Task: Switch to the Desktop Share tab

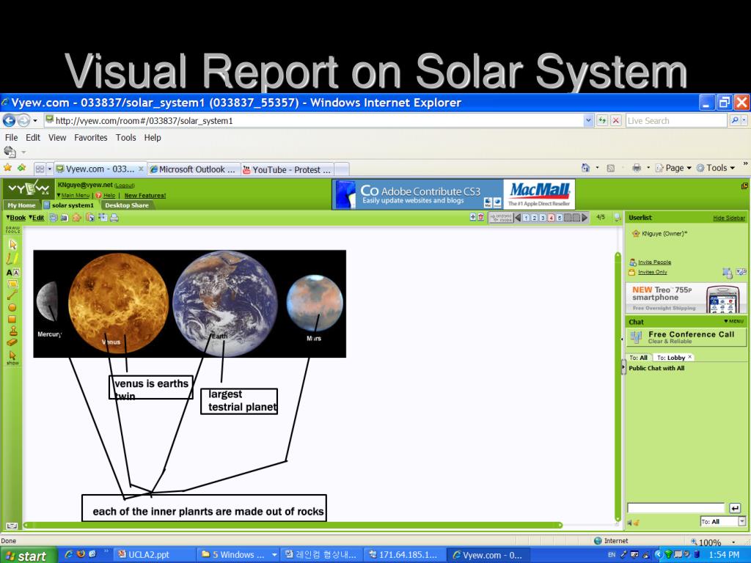Action: tap(127, 205)
